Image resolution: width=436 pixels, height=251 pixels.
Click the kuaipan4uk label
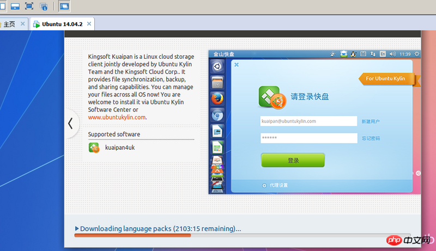120,148
